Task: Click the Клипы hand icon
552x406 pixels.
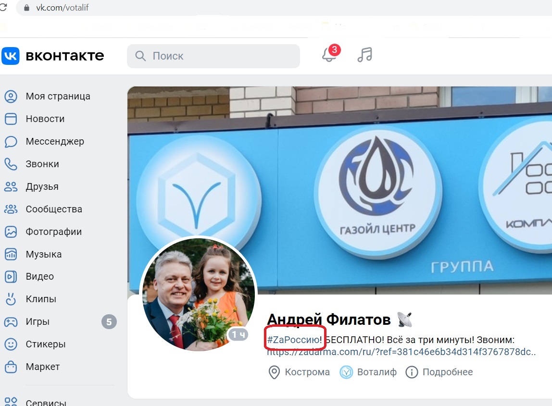Action: (x=11, y=299)
